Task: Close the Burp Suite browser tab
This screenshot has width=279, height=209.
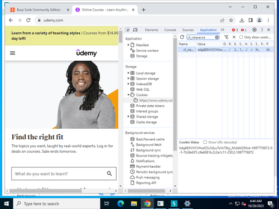Action: tap(68, 10)
